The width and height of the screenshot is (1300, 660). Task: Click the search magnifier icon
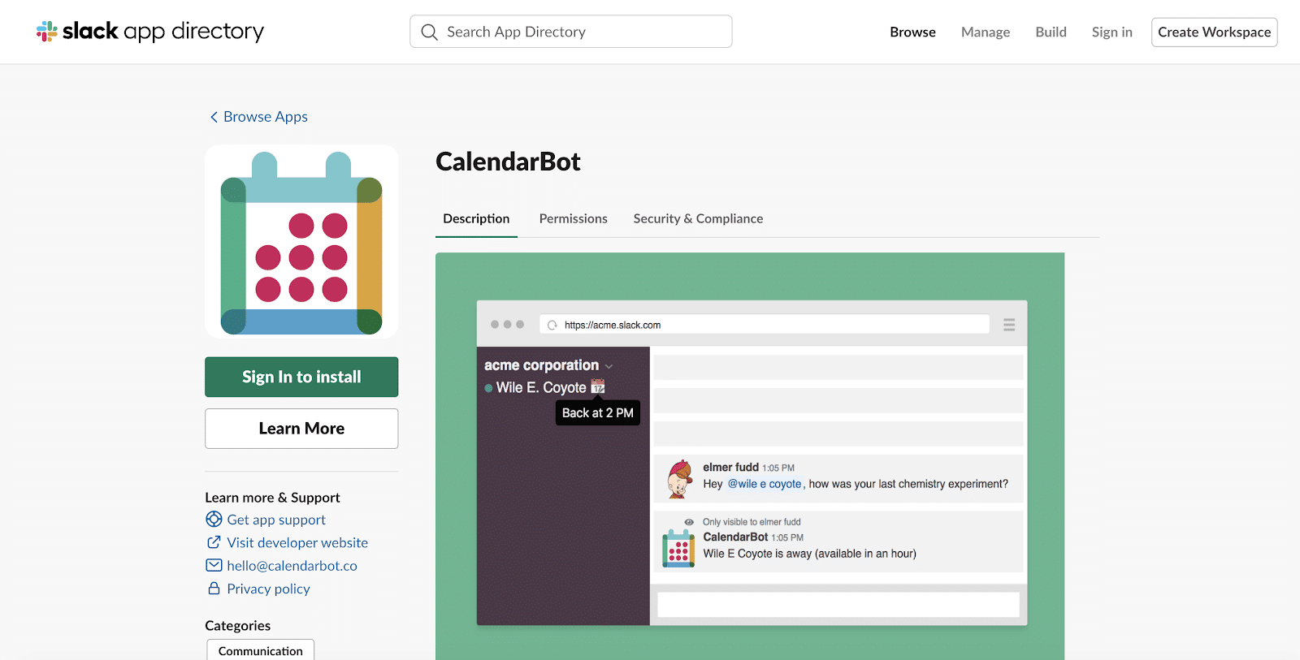point(429,32)
